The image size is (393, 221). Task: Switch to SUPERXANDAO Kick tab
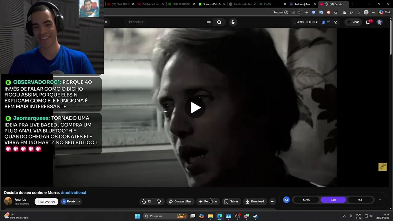(182, 4)
